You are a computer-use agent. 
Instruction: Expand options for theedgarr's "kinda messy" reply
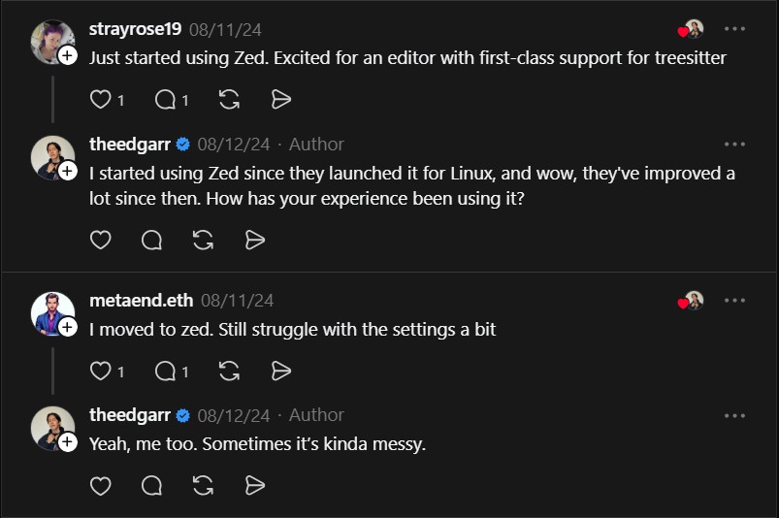click(x=734, y=416)
